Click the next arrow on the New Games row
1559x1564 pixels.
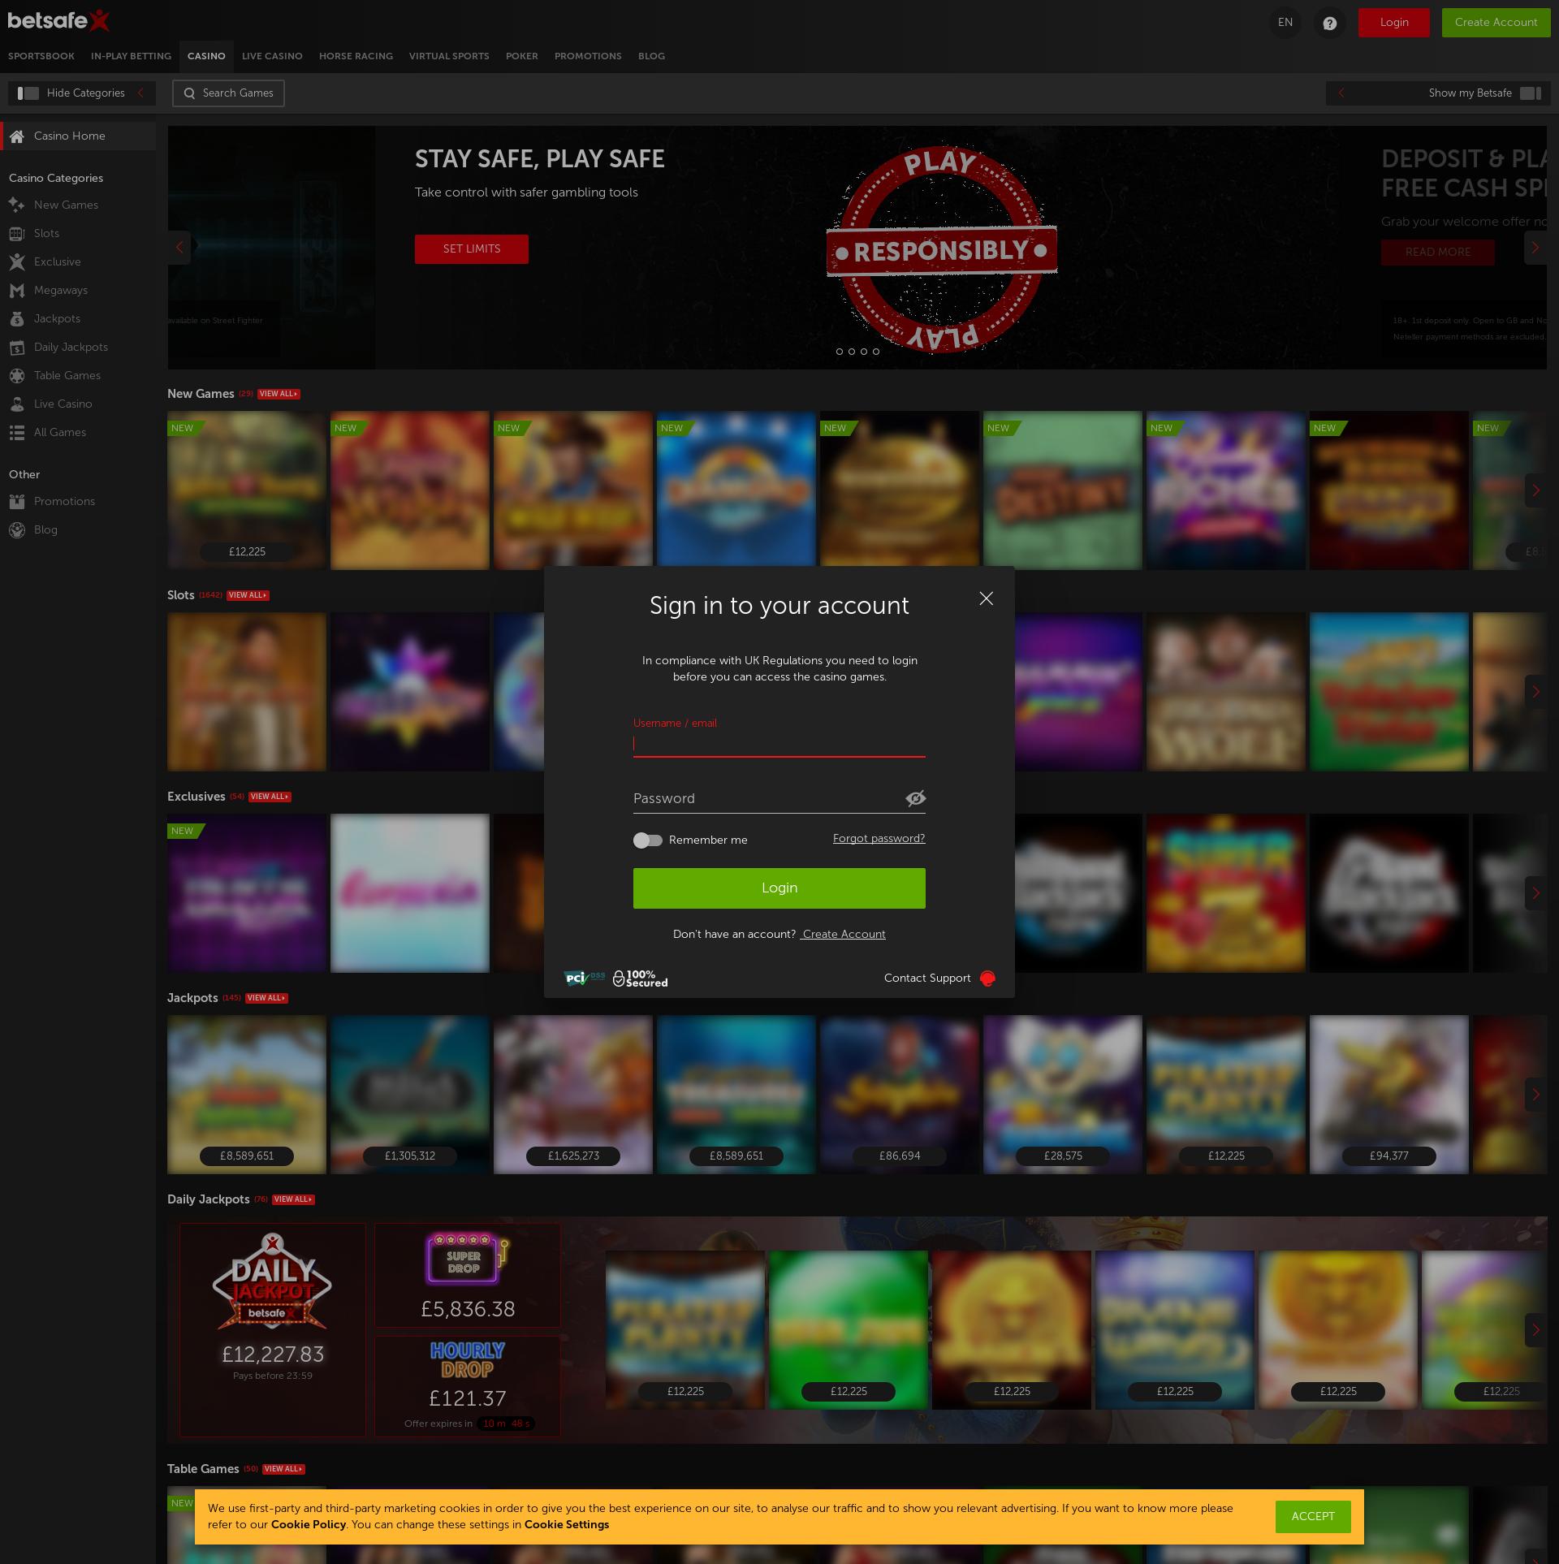tap(1535, 490)
